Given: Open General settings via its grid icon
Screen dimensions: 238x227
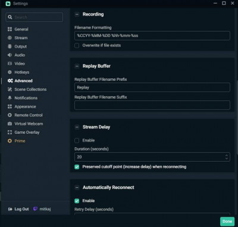Looking at the screenshot, I should pyautogui.click(x=10, y=29).
